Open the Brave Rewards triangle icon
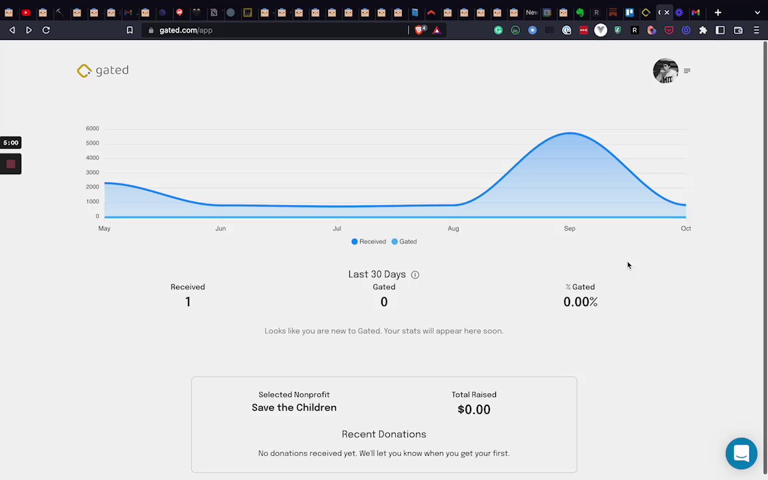The image size is (768, 480). [x=437, y=31]
